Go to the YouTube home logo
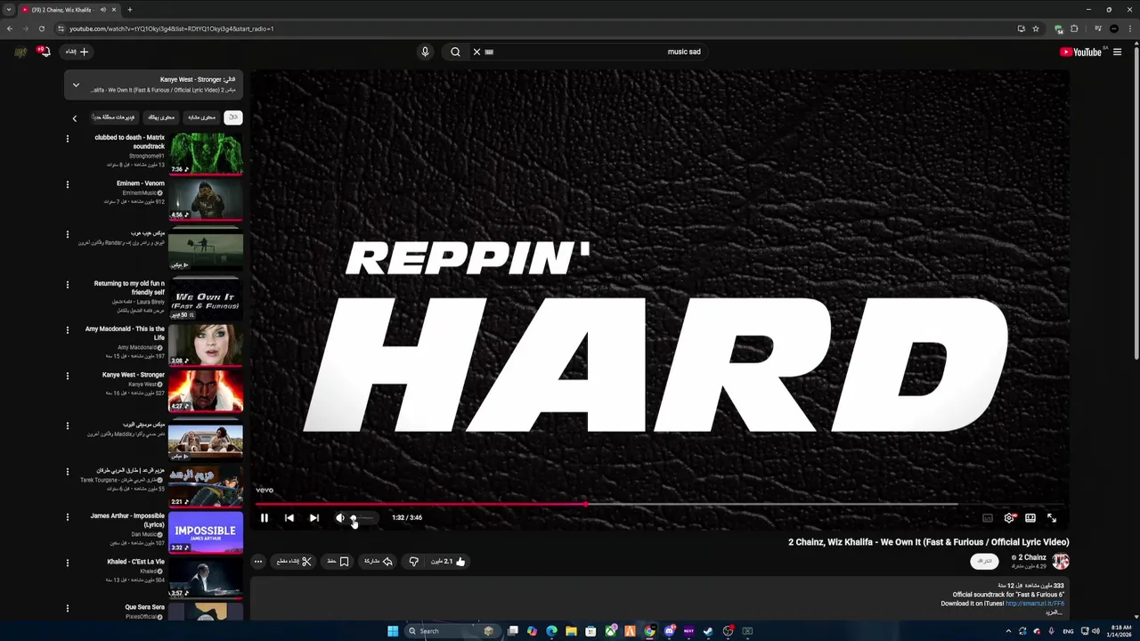This screenshot has width=1140, height=641. pyautogui.click(x=1081, y=52)
